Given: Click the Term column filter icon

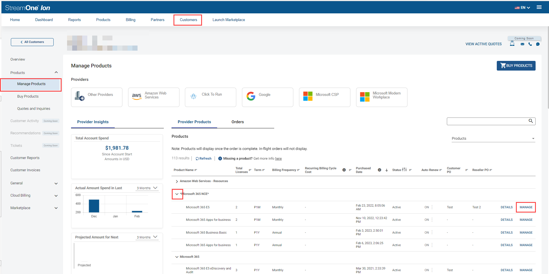Looking at the screenshot, I should (x=263, y=170).
